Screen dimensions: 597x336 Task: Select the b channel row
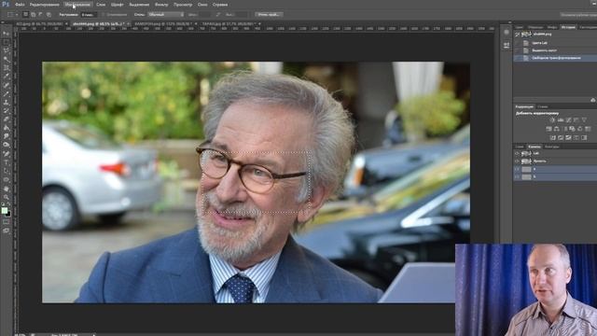point(555,176)
